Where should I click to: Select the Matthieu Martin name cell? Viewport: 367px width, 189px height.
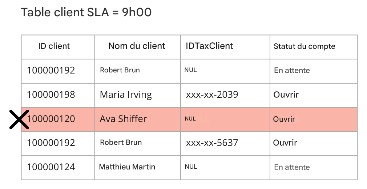point(127,167)
